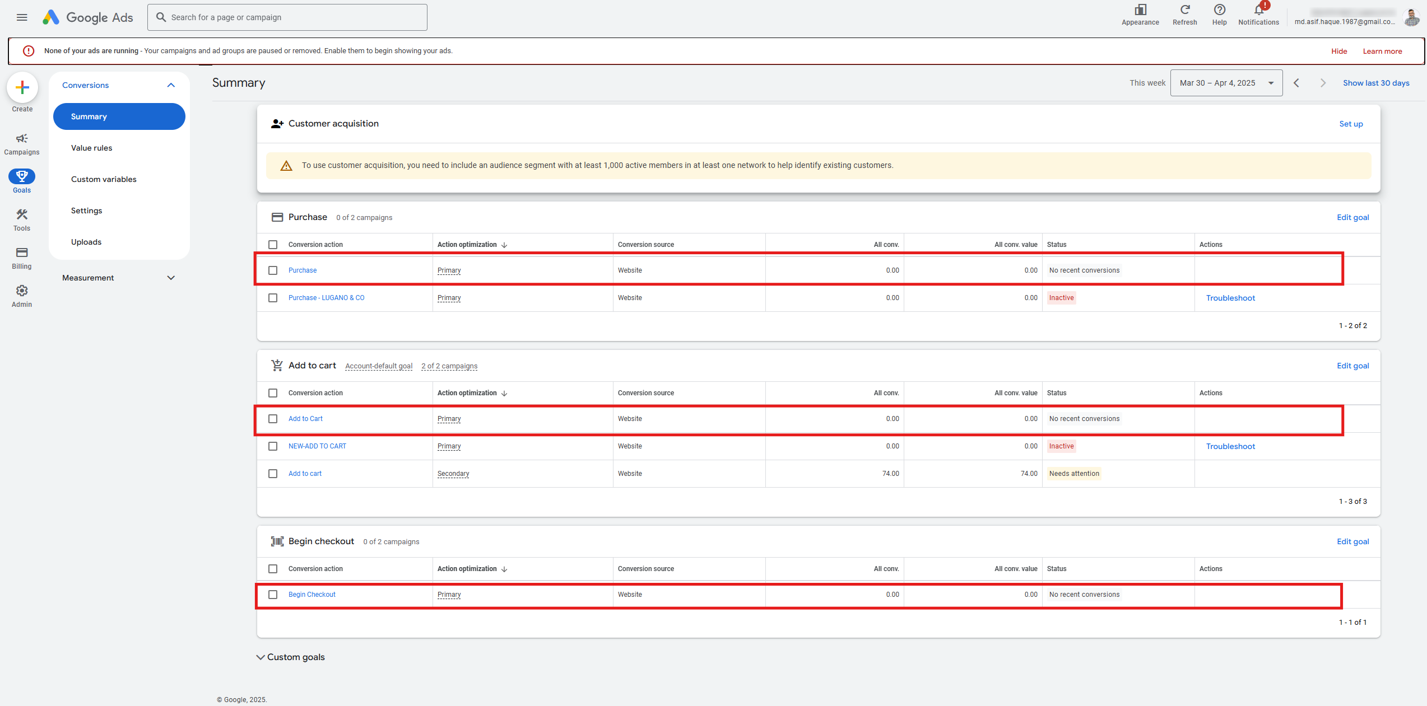Open the Appearance settings icon
This screenshot has width=1427, height=706.
(x=1140, y=10)
